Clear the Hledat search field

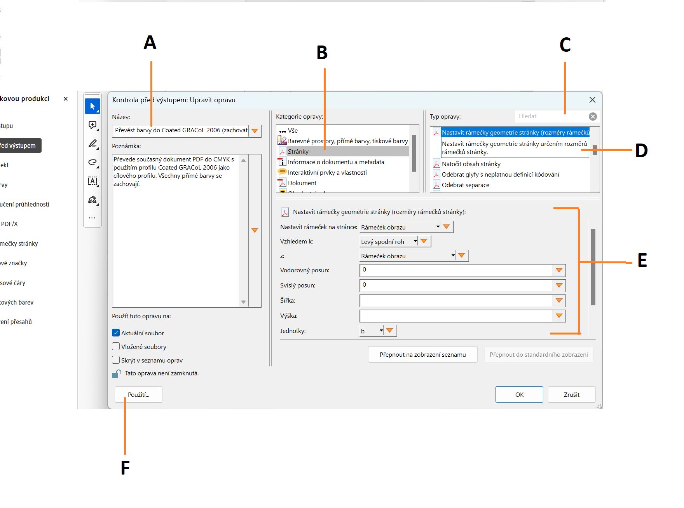point(593,116)
